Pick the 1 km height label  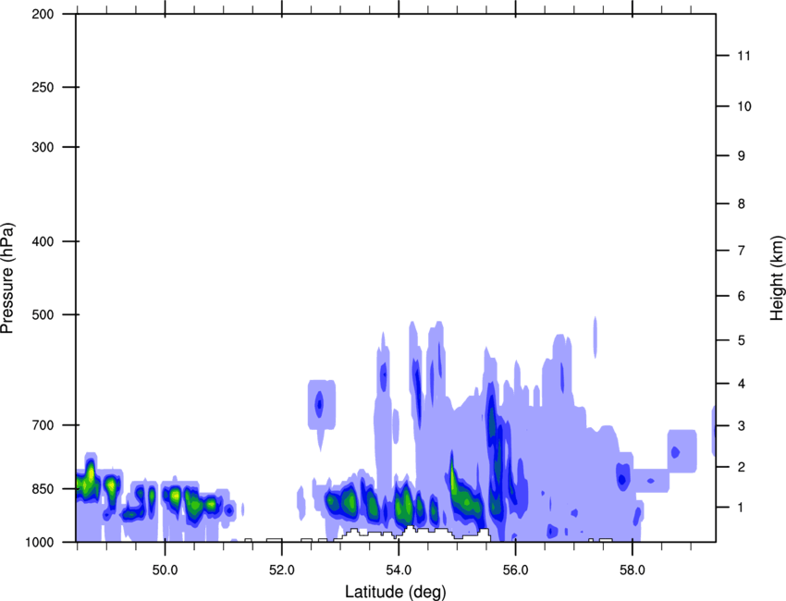coord(741,508)
